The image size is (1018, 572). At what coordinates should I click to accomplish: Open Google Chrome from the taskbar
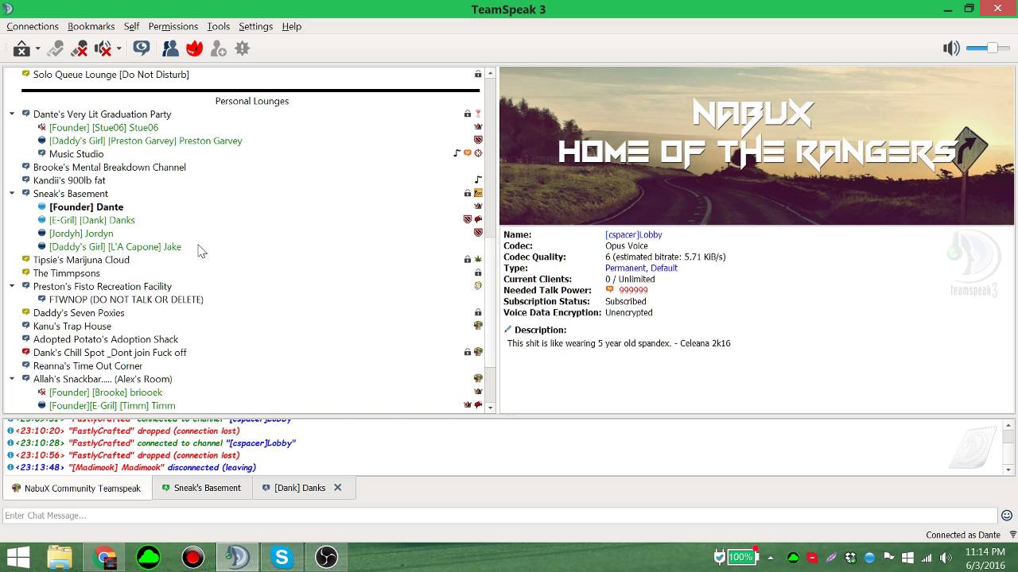(104, 558)
